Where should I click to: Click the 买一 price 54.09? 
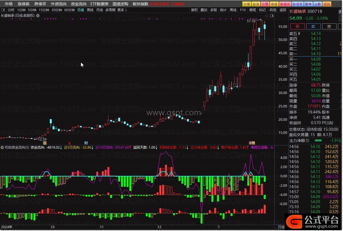pos(316,59)
